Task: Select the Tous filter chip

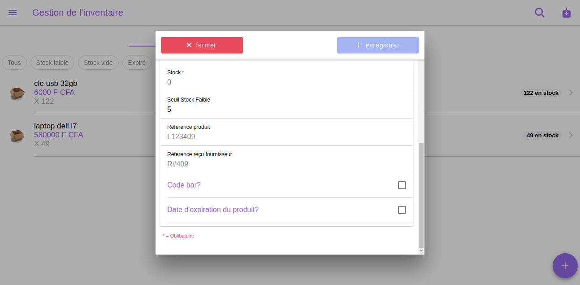Action: pyautogui.click(x=14, y=63)
